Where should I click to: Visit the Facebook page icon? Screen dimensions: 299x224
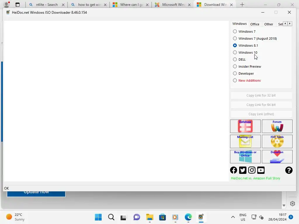click(x=234, y=170)
